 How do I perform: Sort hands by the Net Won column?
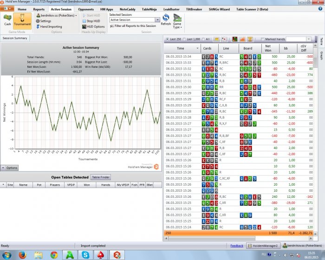pyautogui.click(x=268, y=48)
